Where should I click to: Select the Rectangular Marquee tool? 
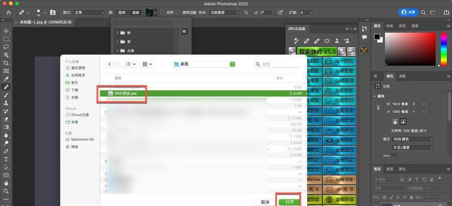6,39
